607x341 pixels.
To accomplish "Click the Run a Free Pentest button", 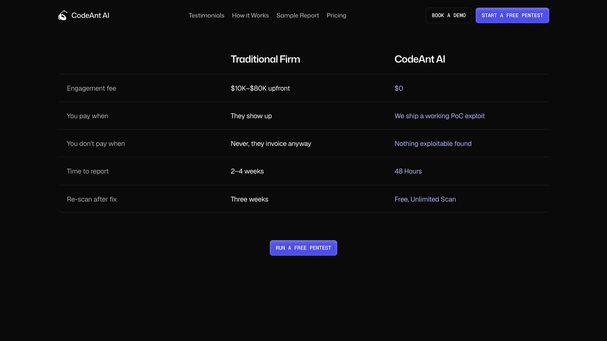I will 303,248.
